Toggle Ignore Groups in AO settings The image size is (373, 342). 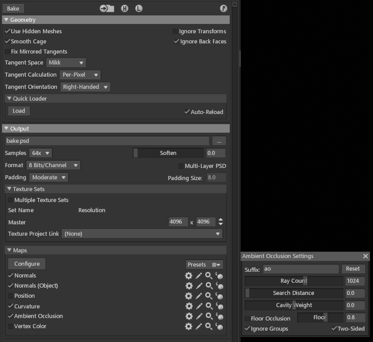248,329
